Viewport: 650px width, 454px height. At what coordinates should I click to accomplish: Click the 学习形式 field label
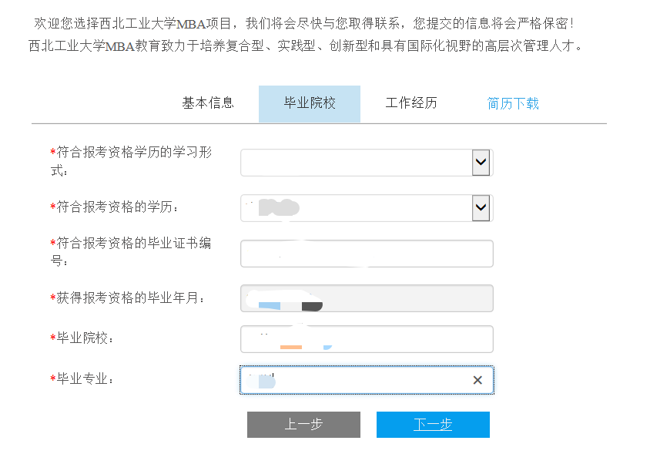coord(134,153)
